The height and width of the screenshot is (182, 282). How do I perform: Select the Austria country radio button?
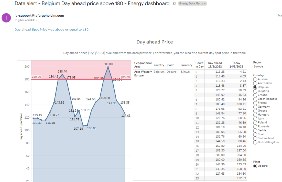pos(255,79)
